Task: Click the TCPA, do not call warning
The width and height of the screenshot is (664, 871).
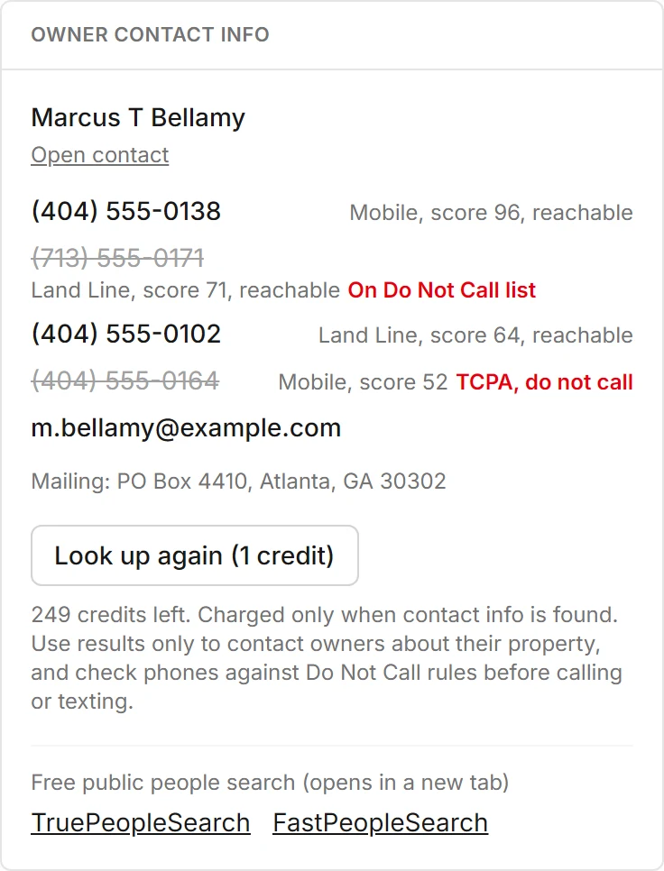Action: coord(545,382)
